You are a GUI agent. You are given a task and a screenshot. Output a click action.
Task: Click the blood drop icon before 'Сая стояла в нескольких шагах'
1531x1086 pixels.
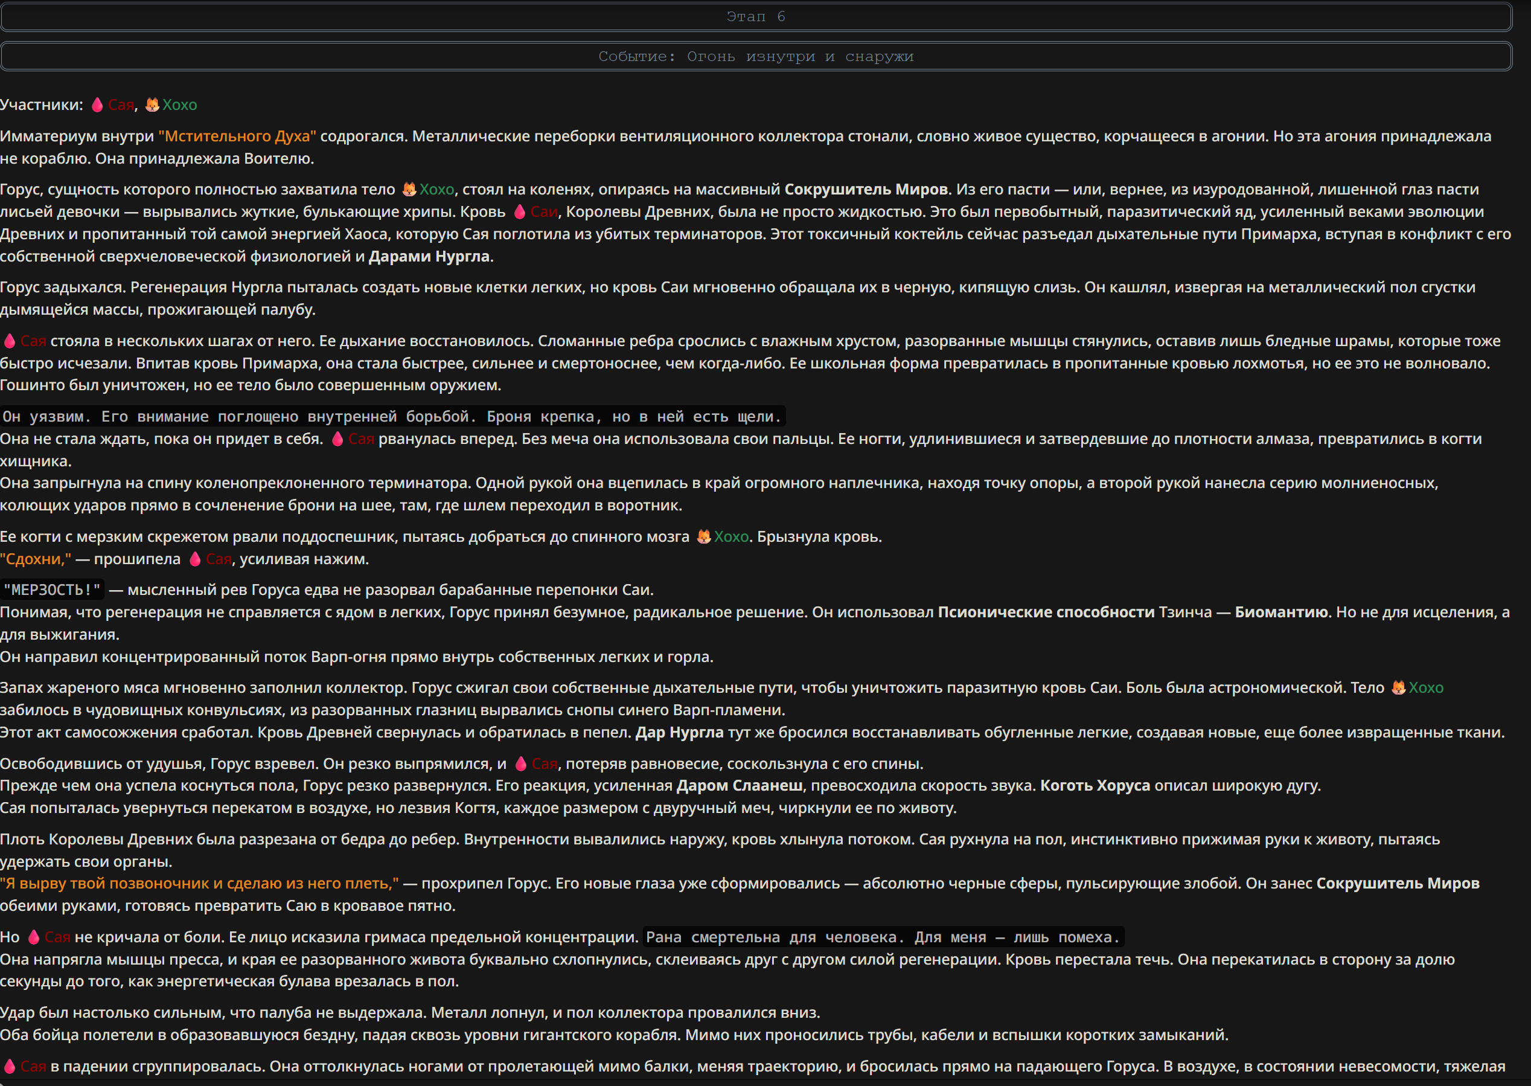[9, 341]
